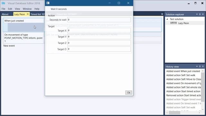Select history entry 'Added action Self: Set walk'
Viewport: 206px width, 116px height.
click(181, 75)
